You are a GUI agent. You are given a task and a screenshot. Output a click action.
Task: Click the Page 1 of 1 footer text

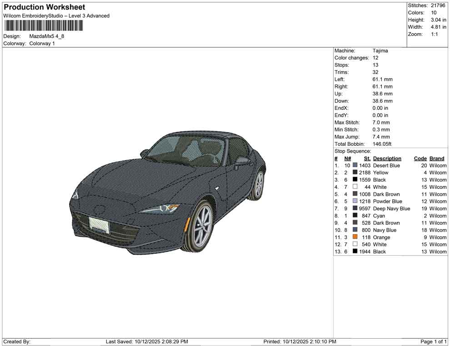pyautogui.click(x=434, y=341)
